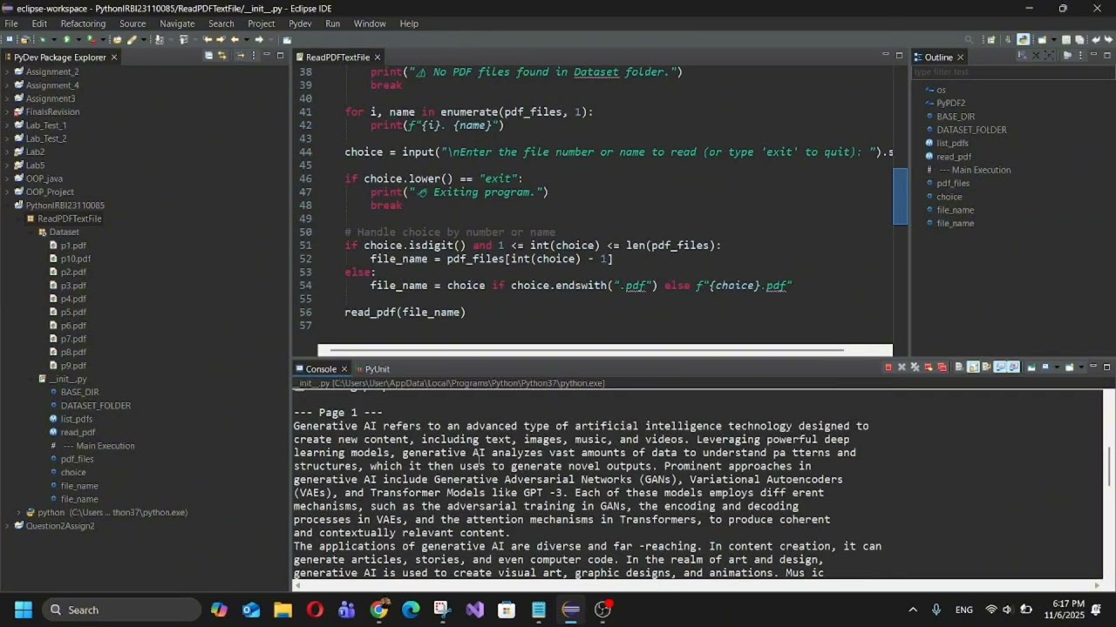This screenshot has width=1116, height=627.
Task: Open the Navigate menu
Action: pos(177,24)
